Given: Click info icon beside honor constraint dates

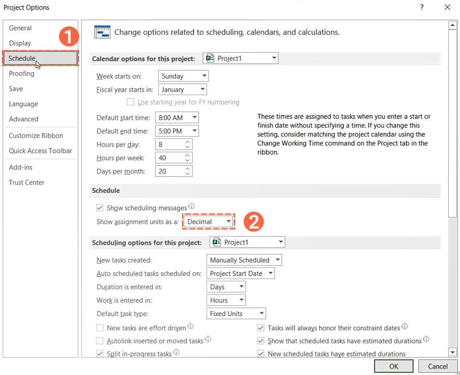Looking at the screenshot, I should point(405,326).
